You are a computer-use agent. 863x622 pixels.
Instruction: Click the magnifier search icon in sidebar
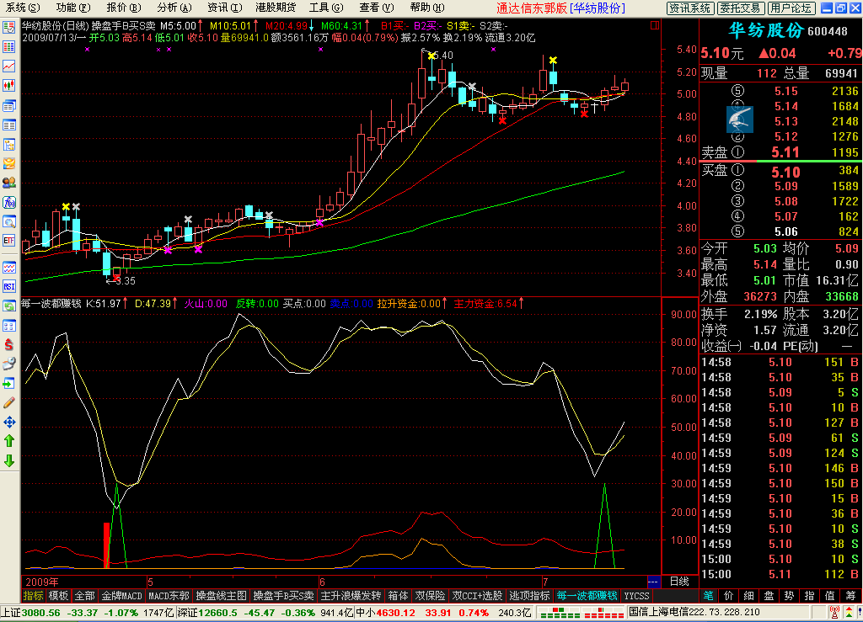[8, 222]
